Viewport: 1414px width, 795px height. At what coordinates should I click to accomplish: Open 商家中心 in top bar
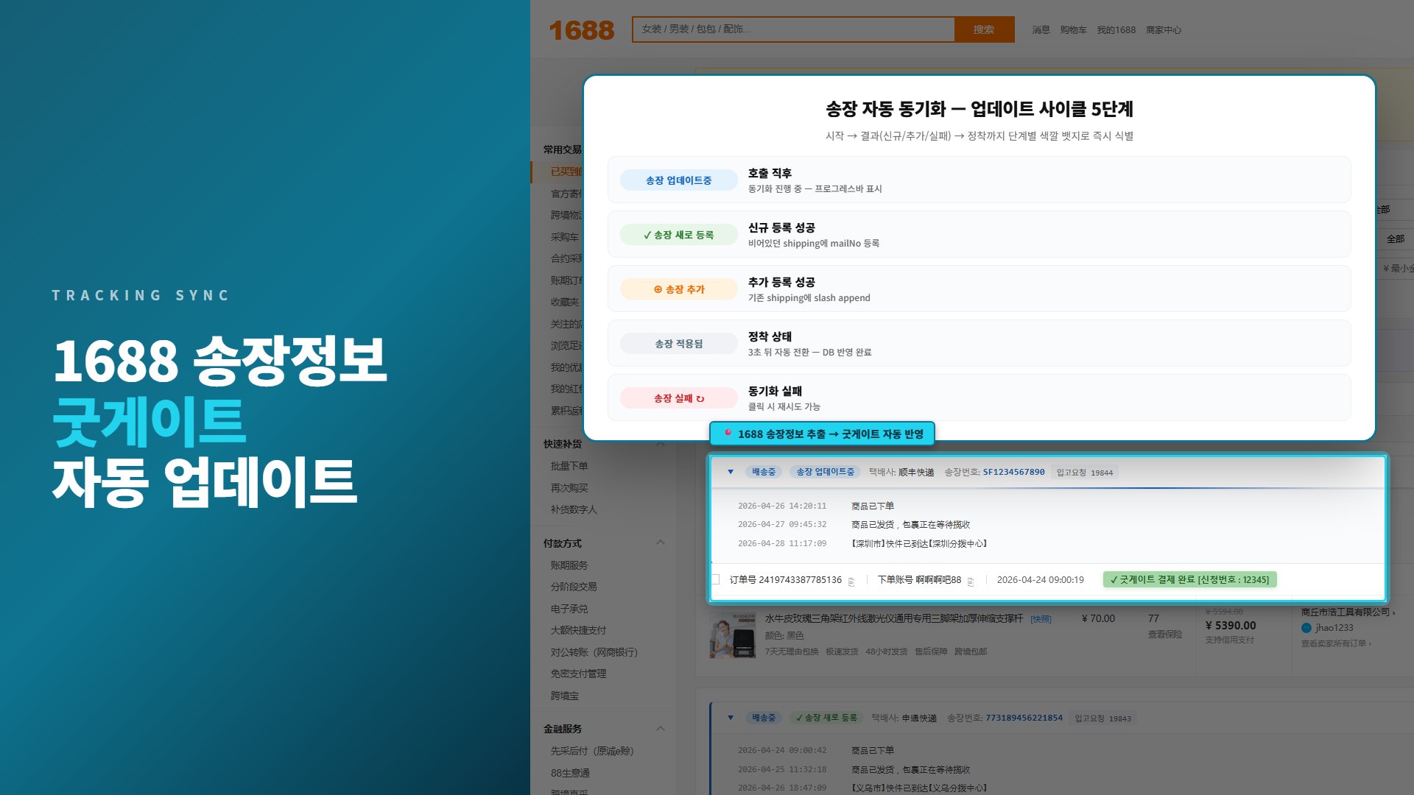1164,30
